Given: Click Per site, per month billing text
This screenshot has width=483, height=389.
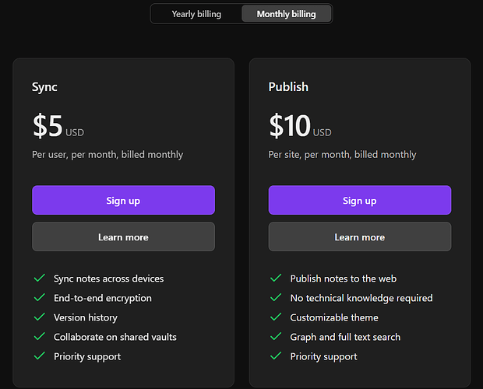Looking at the screenshot, I should 342,154.
